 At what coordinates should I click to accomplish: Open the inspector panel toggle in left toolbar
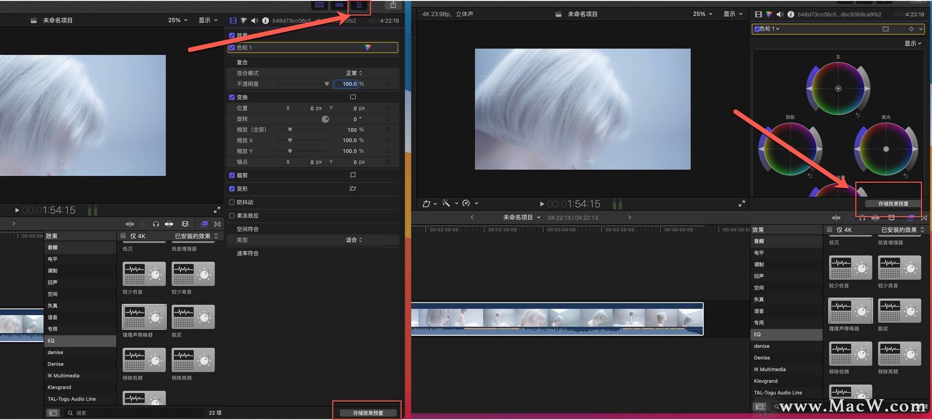[359, 5]
